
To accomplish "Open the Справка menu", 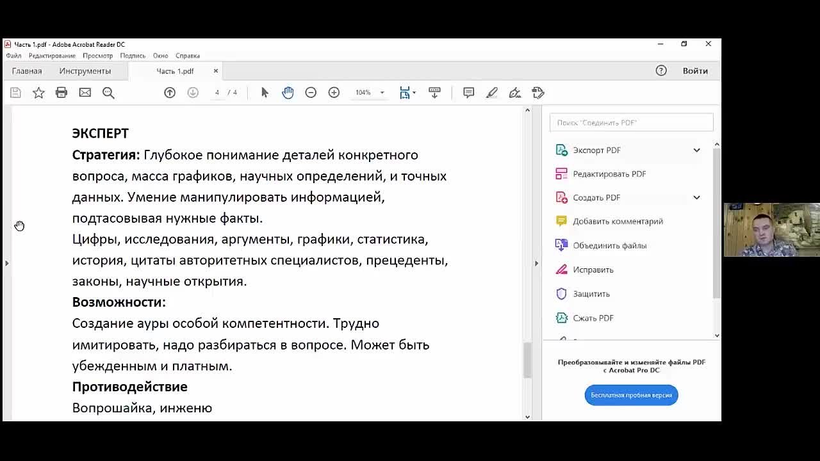I will 188,56.
